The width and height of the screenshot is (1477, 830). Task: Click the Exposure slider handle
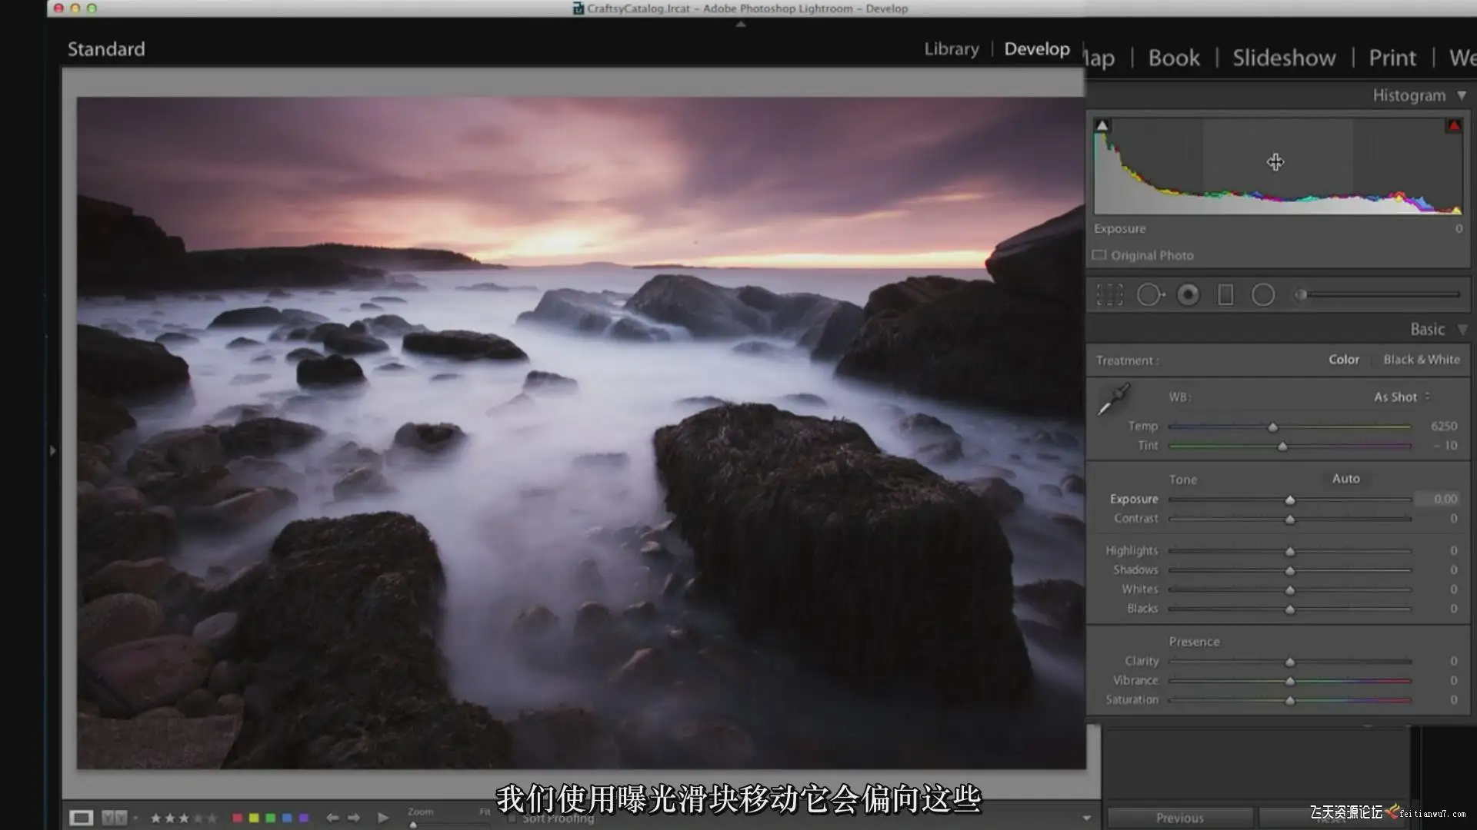[x=1290, y=500]
